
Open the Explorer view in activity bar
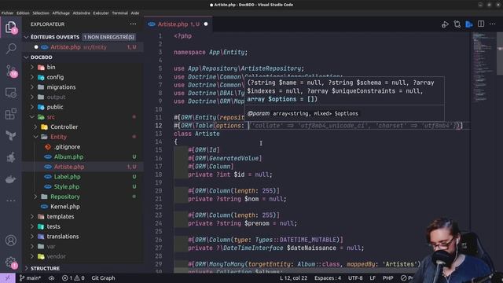[10, 27]
